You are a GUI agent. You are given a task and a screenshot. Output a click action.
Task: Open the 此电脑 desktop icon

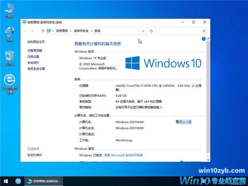[x=10, y=10]
